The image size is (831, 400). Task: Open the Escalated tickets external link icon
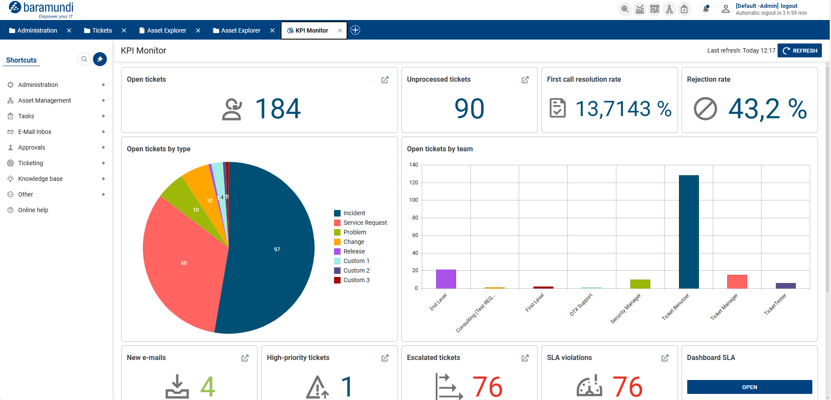coord(524,358)
